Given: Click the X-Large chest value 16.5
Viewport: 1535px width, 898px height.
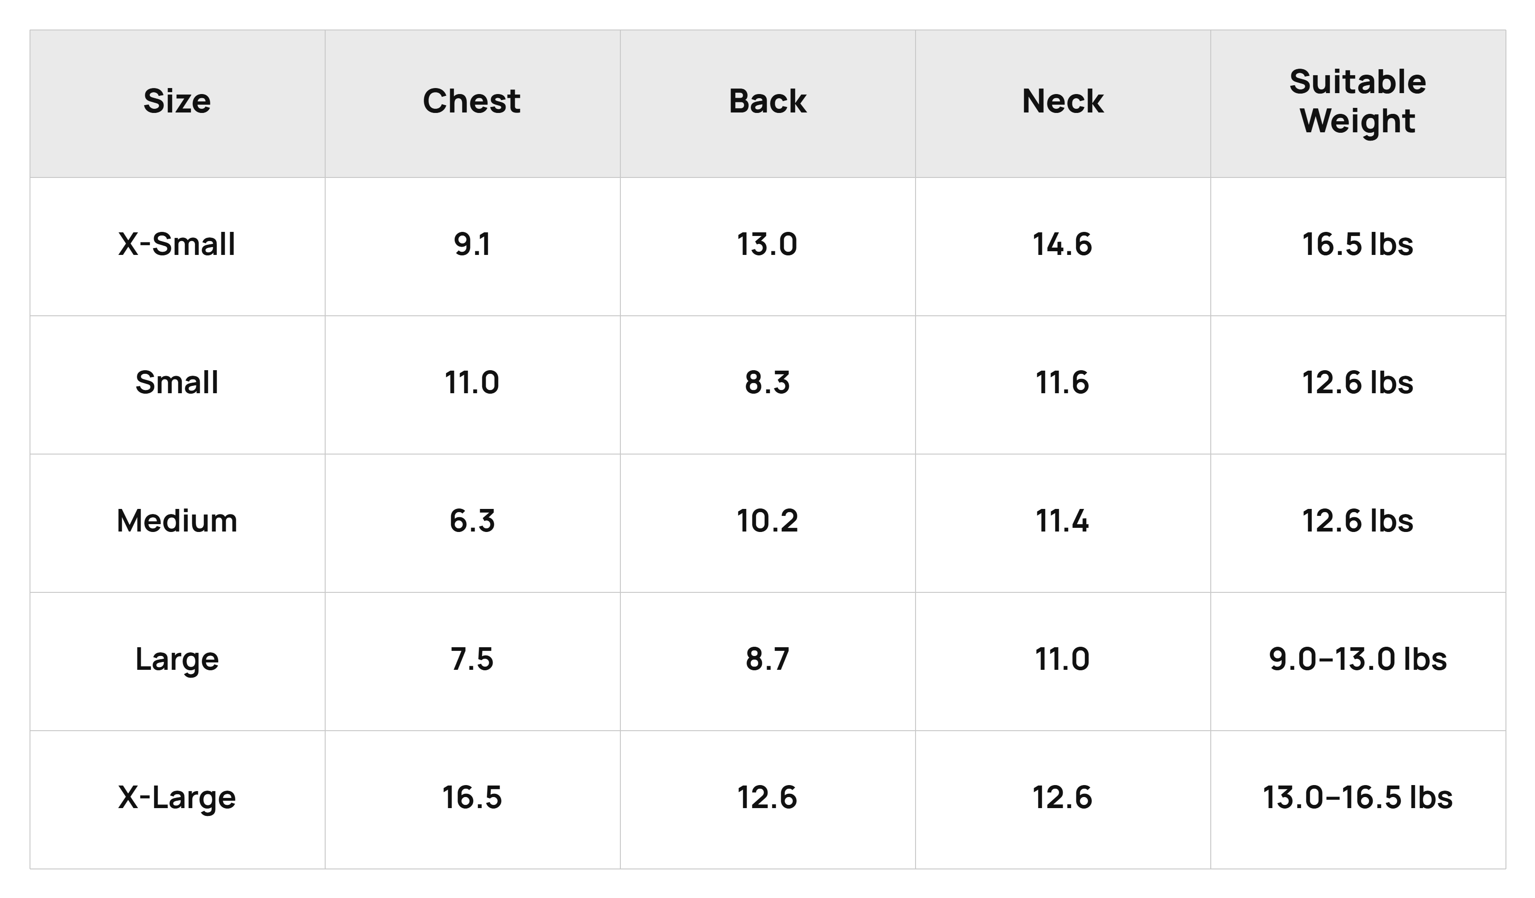Looking at the screenshot, I should coord(472,798).
